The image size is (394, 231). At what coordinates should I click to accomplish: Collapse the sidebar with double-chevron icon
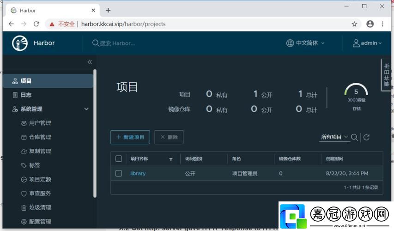pyautogui.click(x=90, y=62)
